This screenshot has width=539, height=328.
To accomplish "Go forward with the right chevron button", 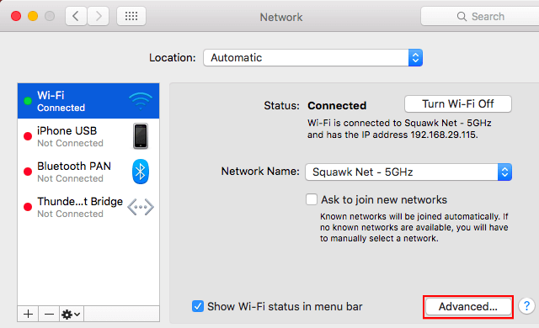I will [99, 16].
